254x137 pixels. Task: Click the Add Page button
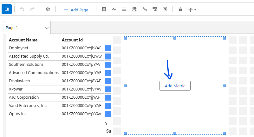pos(76,10)
